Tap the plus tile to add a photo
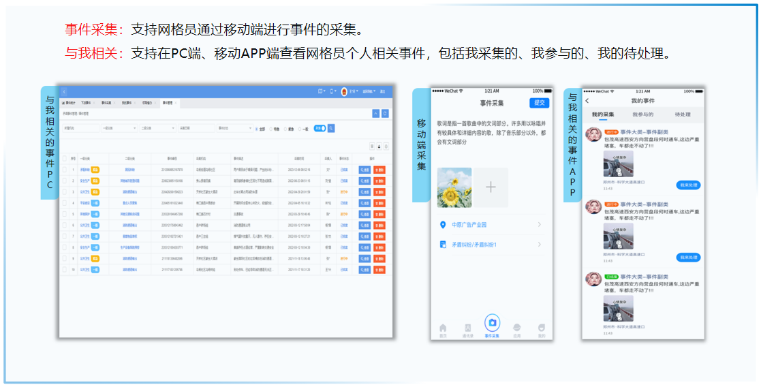This screenshot has height=387, width=761. [491, 187]
